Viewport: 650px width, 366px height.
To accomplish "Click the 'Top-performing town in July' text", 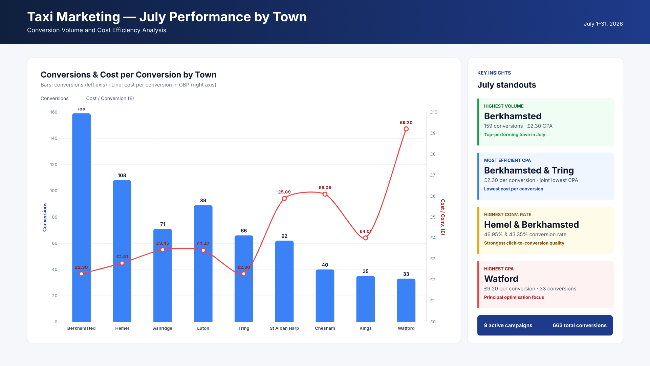I will (515, 135).
